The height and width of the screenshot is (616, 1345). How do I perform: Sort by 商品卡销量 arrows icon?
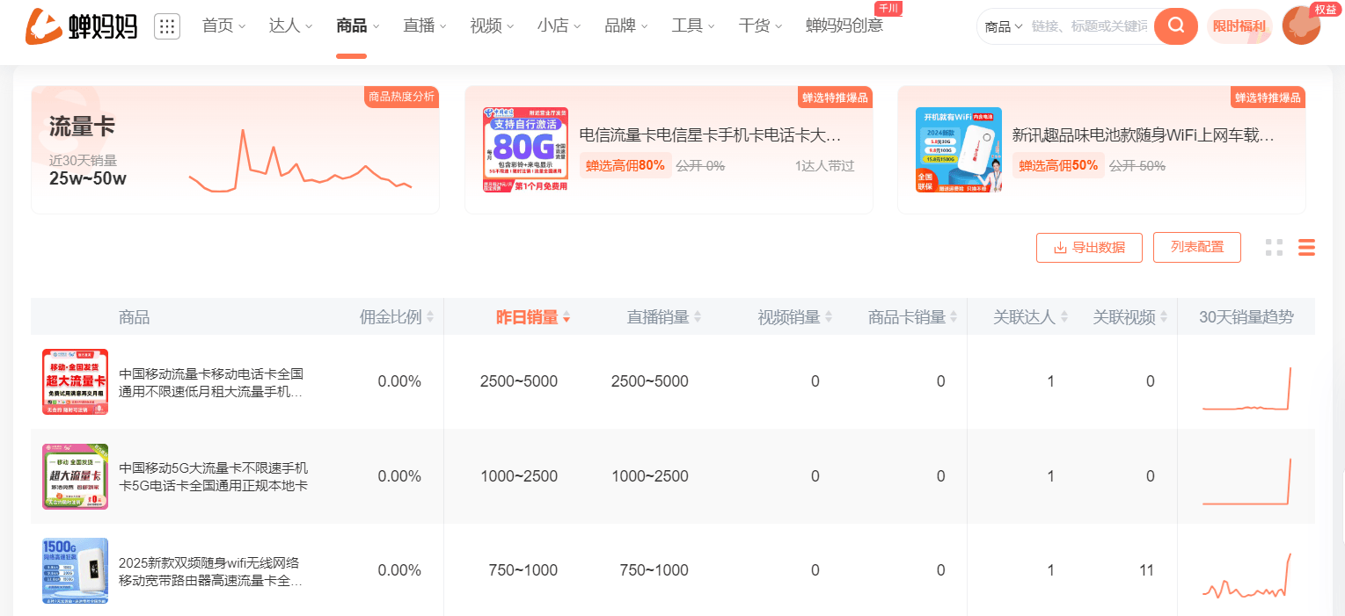click(x=954, y=317)
